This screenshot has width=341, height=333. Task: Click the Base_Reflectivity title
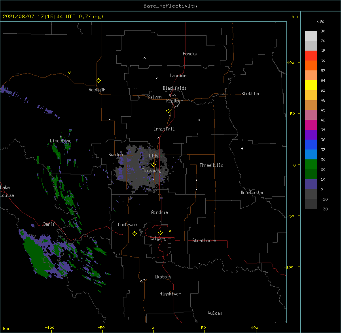coord(170,6)
